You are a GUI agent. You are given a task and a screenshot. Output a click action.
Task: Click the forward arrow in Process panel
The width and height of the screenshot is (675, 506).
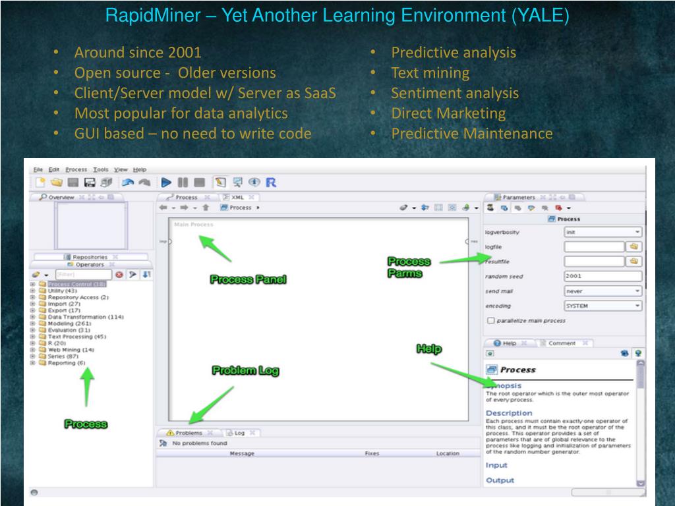click(185, 208)
